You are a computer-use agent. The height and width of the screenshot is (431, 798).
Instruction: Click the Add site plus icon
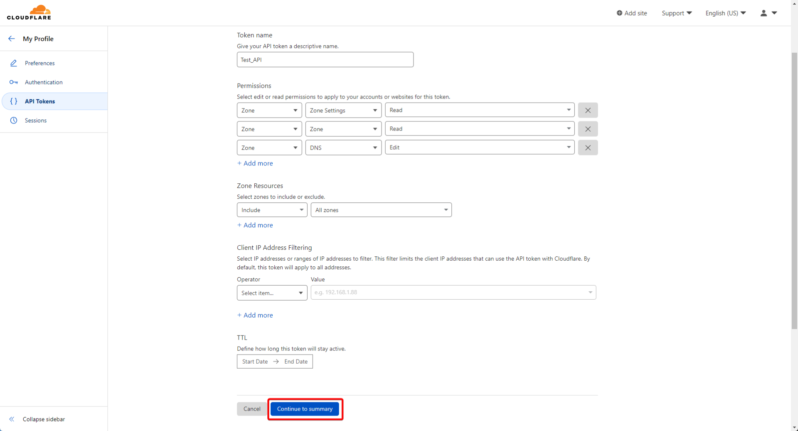619,13
